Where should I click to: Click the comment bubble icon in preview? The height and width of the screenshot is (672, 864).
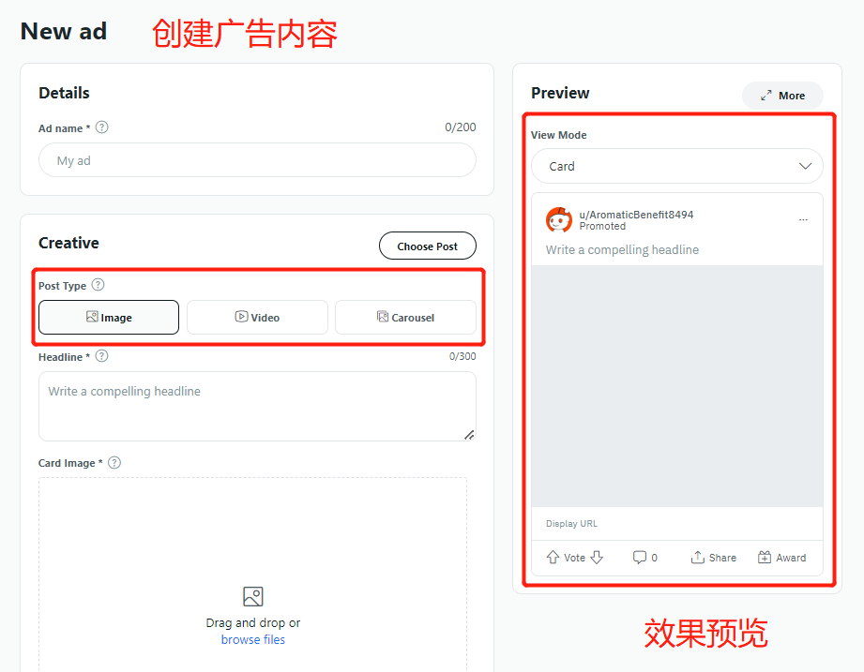click(640, 558)
